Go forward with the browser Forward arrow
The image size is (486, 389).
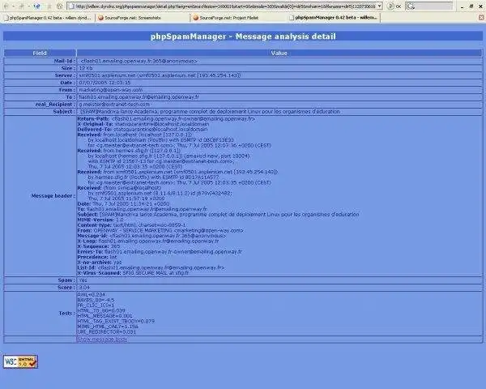click(x=21, y=6)
